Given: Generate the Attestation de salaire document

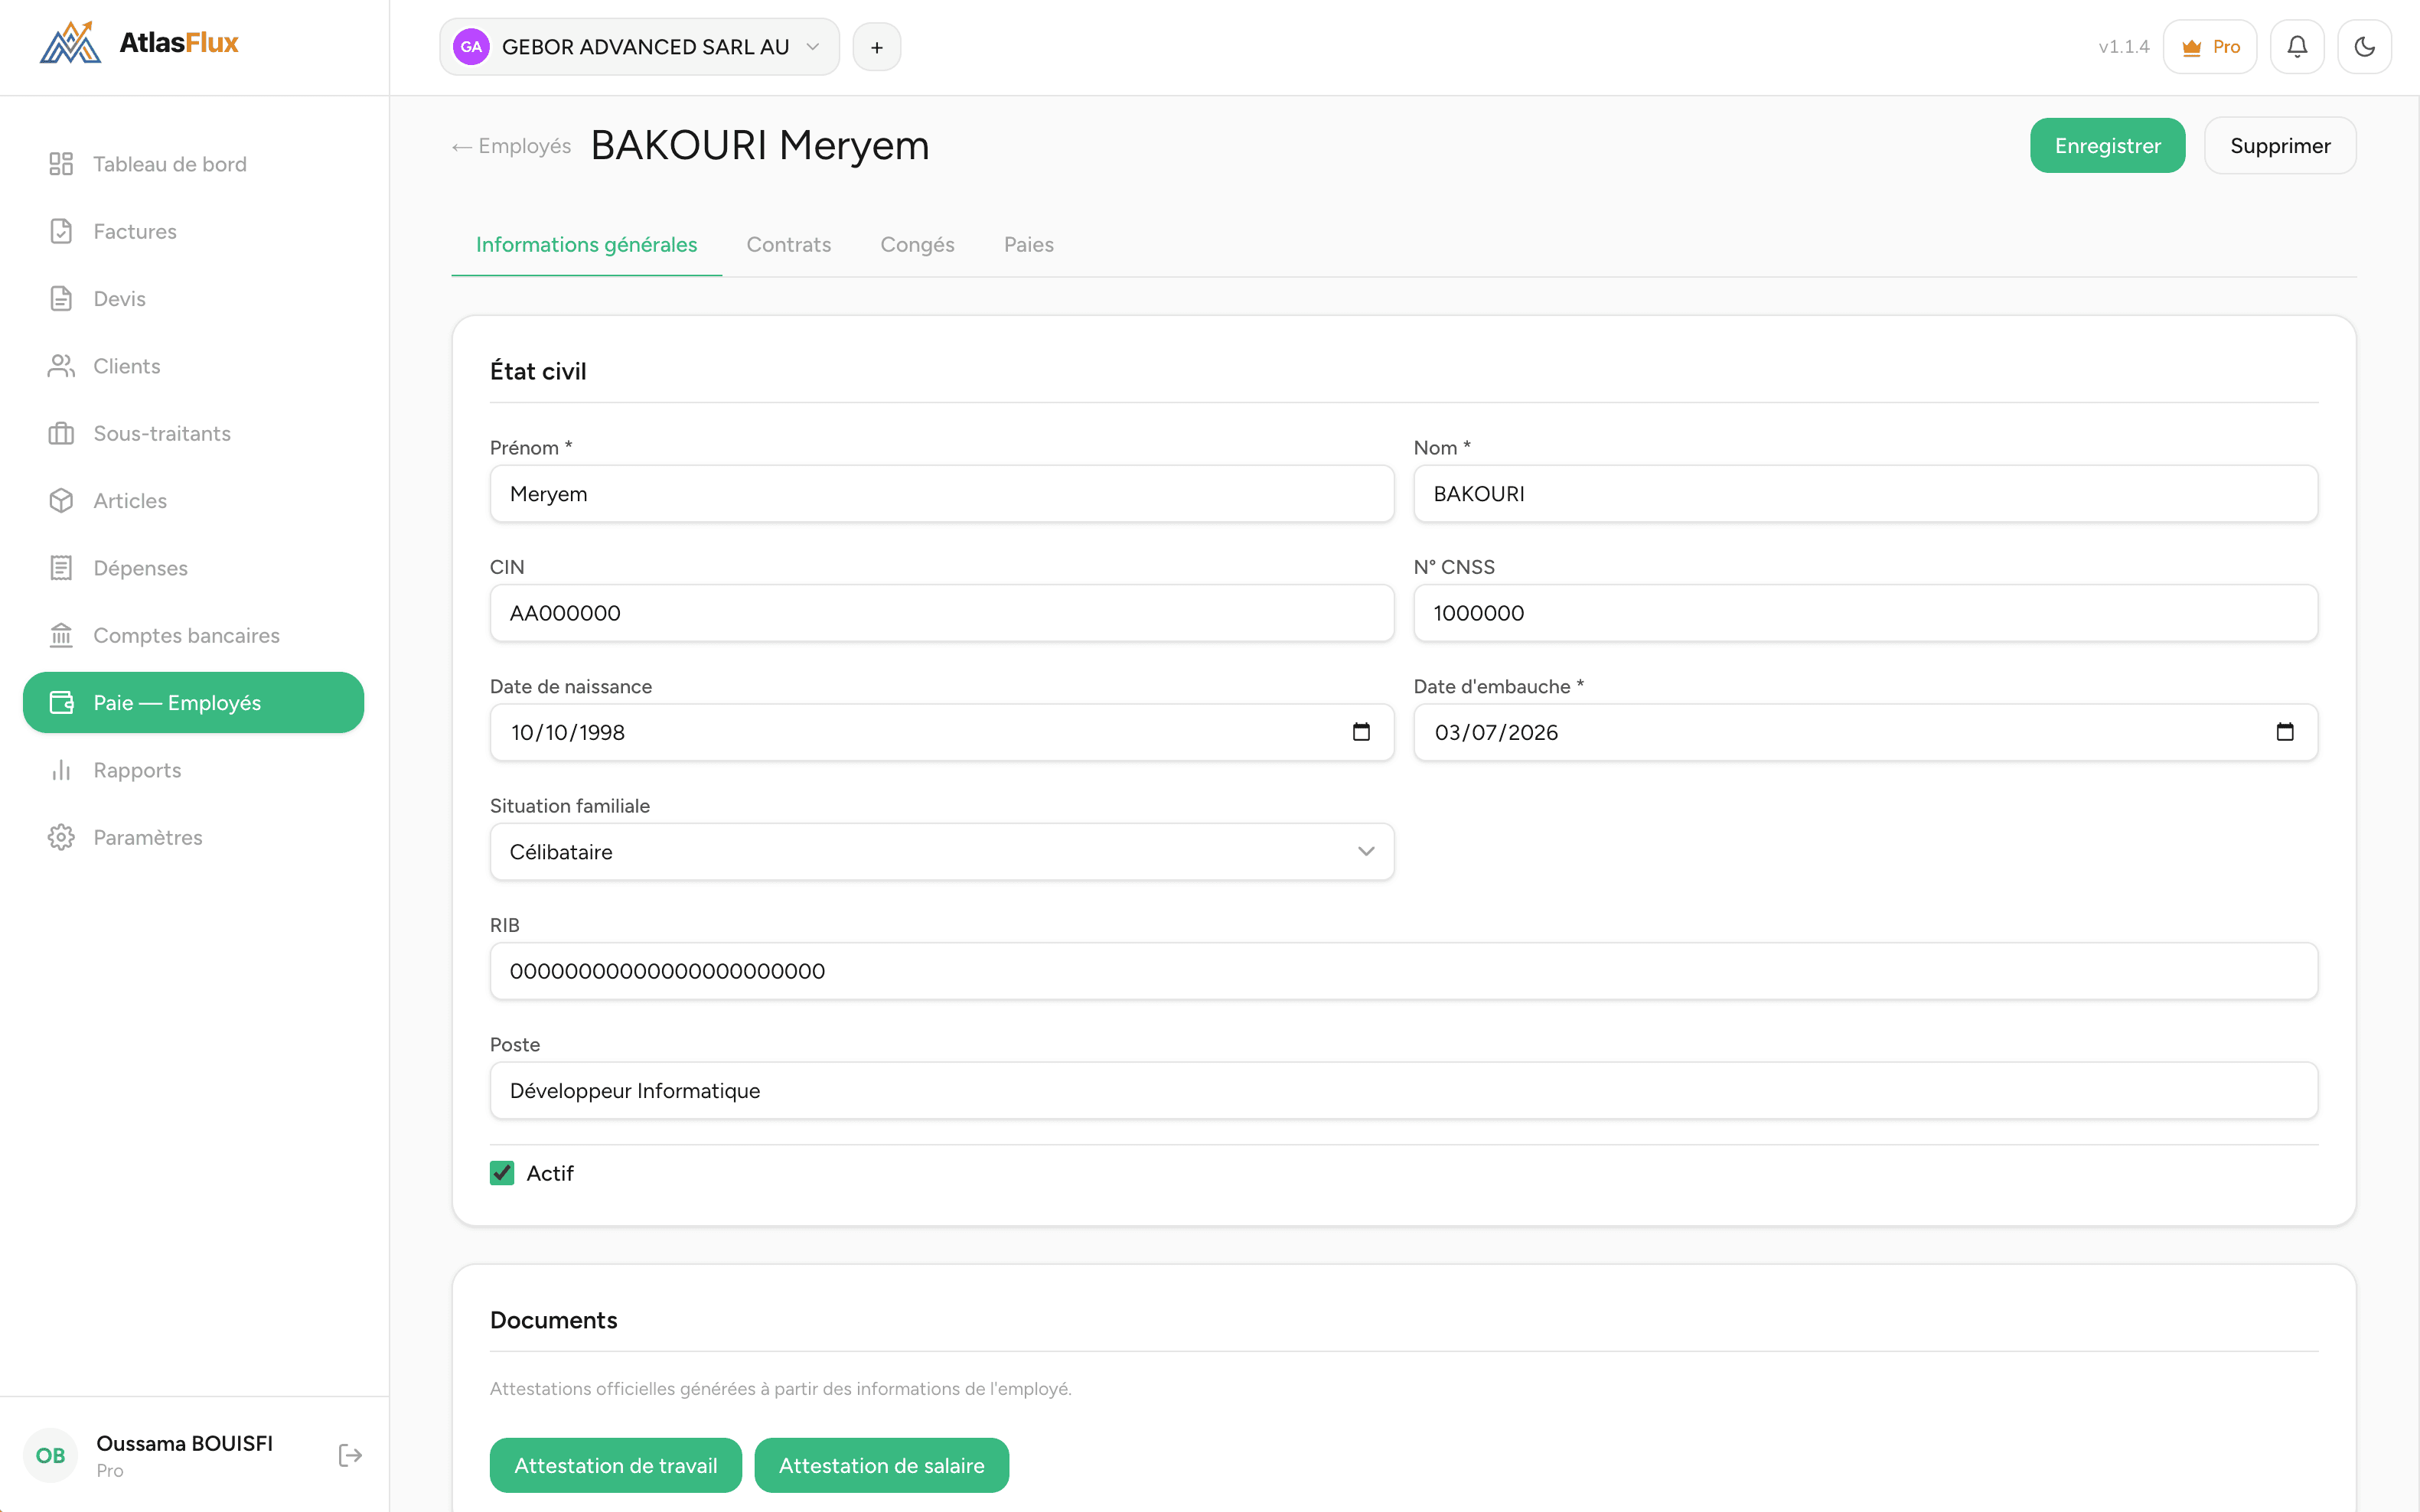Looking at the screenshot, I should [881, 1465].
